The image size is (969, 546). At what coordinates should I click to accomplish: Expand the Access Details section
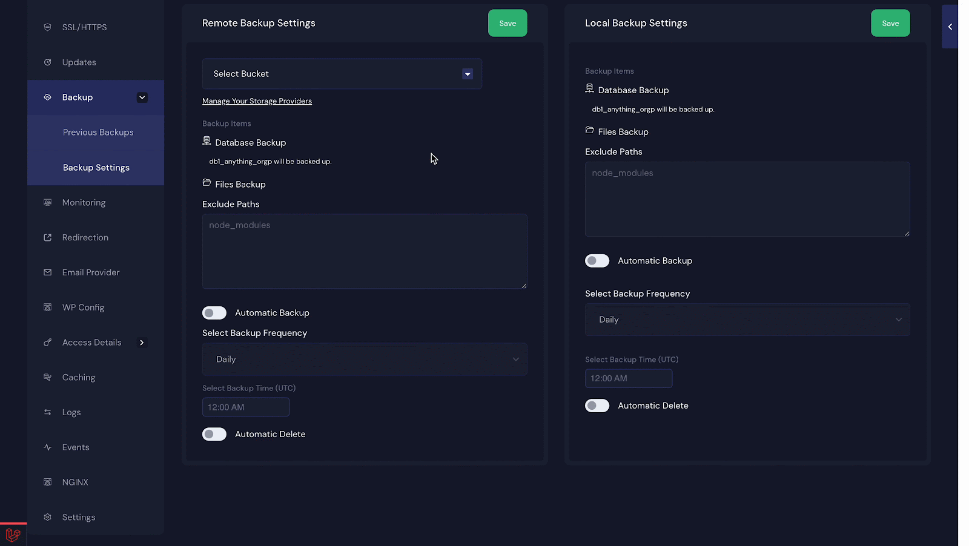(x=142, y=343)
